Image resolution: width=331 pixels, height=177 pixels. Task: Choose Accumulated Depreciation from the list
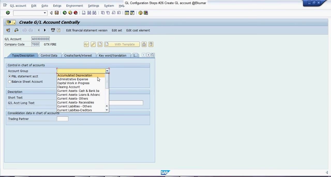click(x=81, y=75)
